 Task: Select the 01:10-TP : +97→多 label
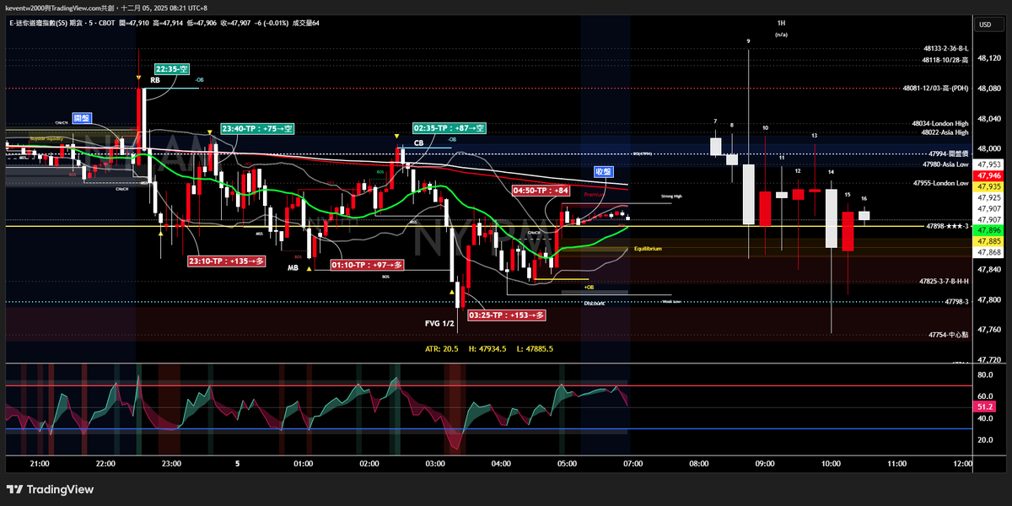pos(367,265)
